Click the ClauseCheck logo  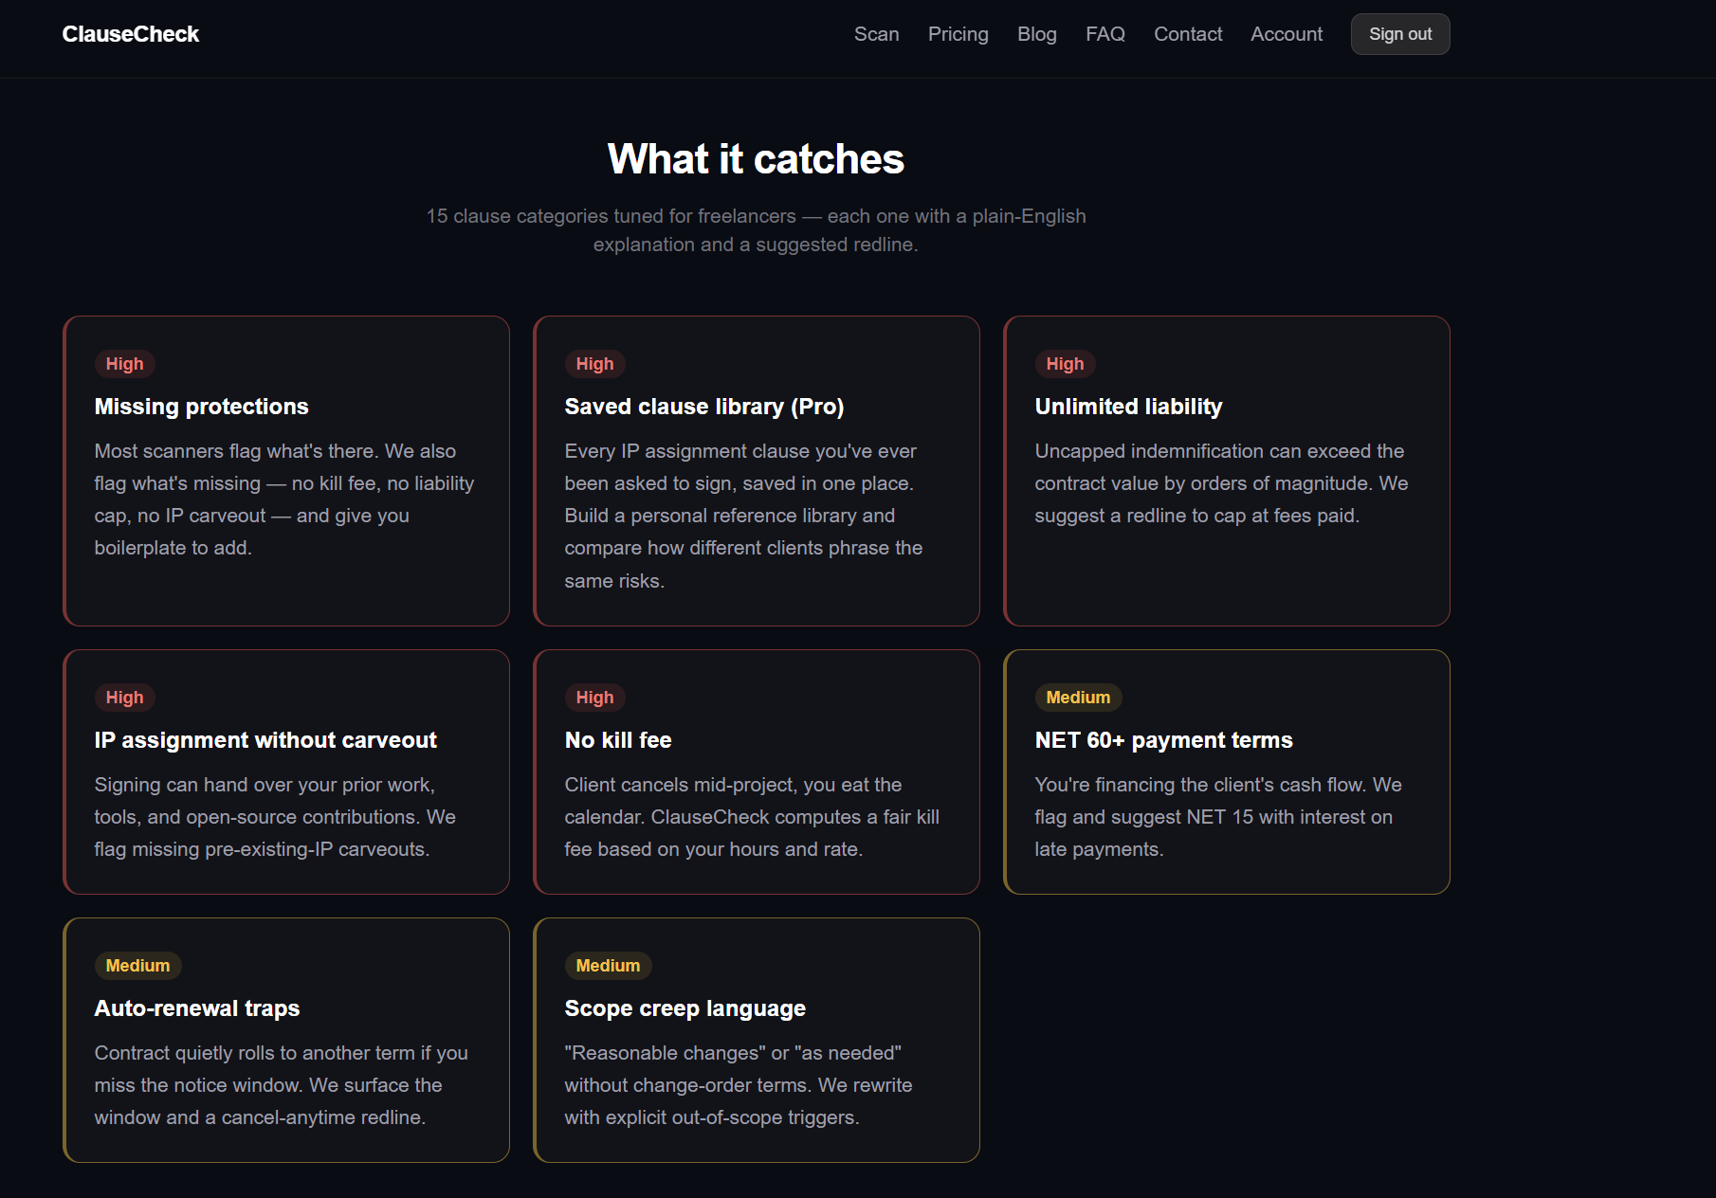coord(130,33)
